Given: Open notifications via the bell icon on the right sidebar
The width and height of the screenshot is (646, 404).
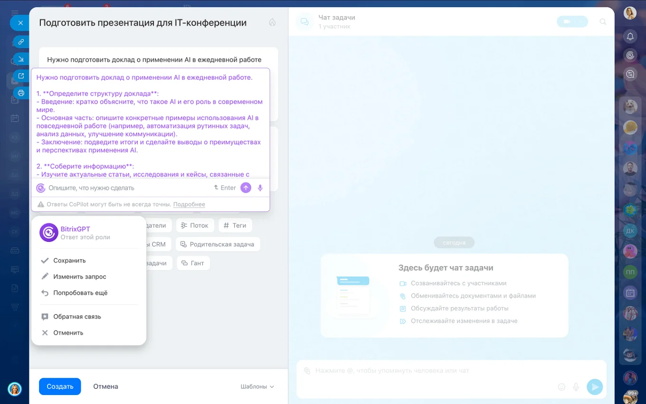Looking at the screenshot, I should point(630,36).
